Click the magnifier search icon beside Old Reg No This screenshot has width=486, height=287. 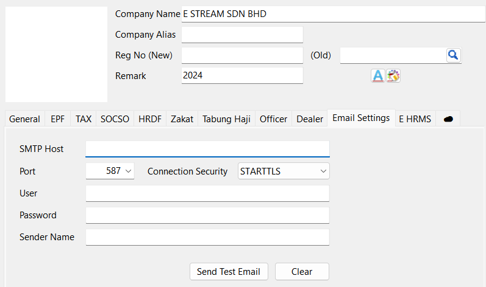(454, 55)
